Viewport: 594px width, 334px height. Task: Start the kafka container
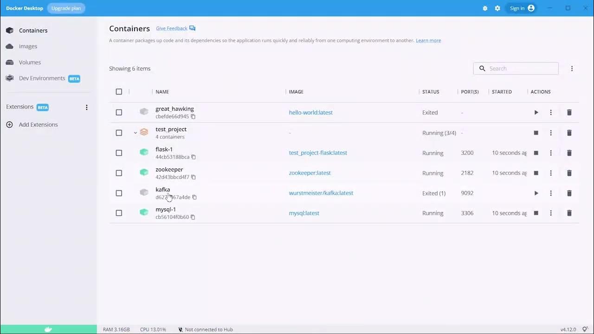(x=536, y=193)
